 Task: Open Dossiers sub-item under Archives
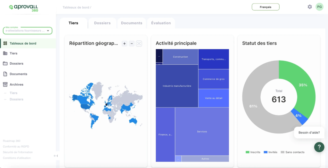pos(16,99)
